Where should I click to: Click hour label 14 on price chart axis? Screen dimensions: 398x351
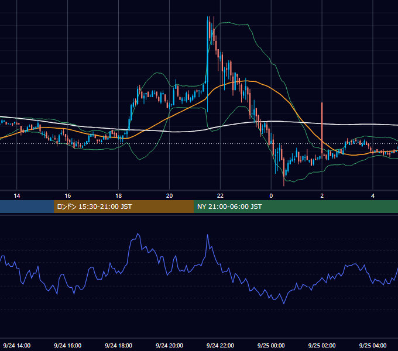[x=17, y=196]
